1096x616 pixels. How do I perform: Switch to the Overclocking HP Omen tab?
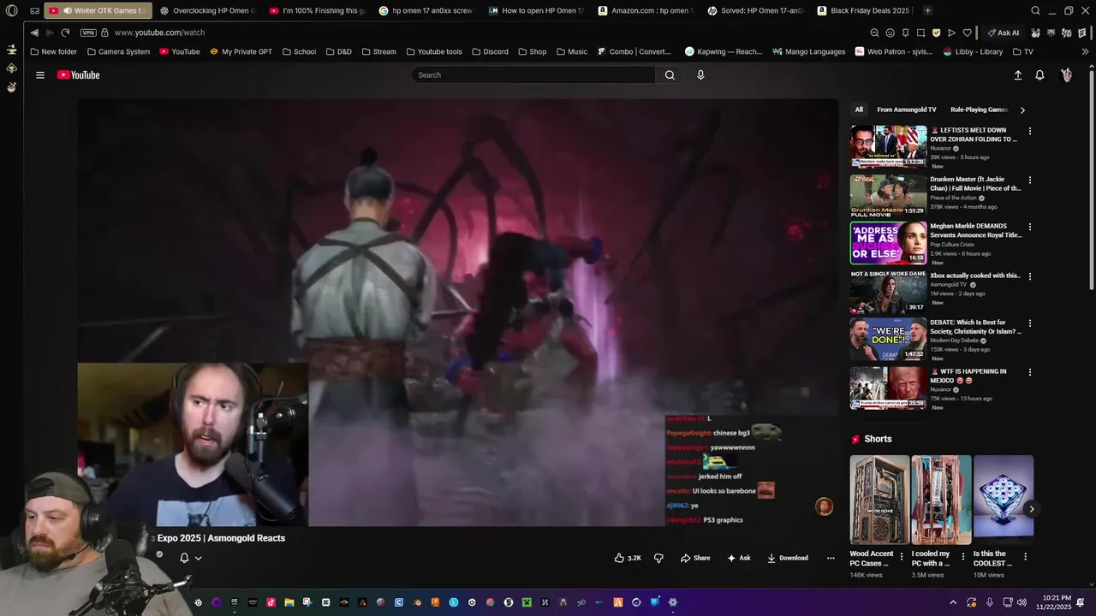tap(208, 11)
